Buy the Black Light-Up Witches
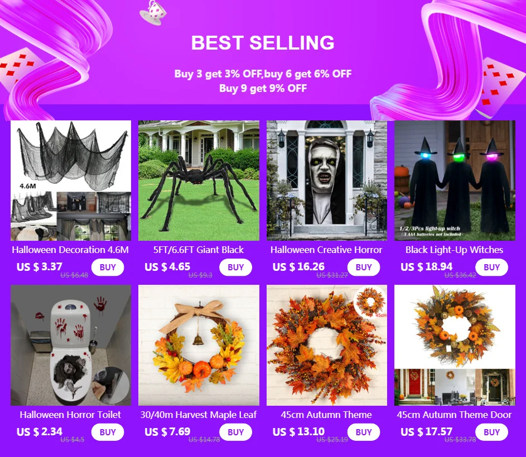Viewport: 526px width, 457px height. point(491,267)
